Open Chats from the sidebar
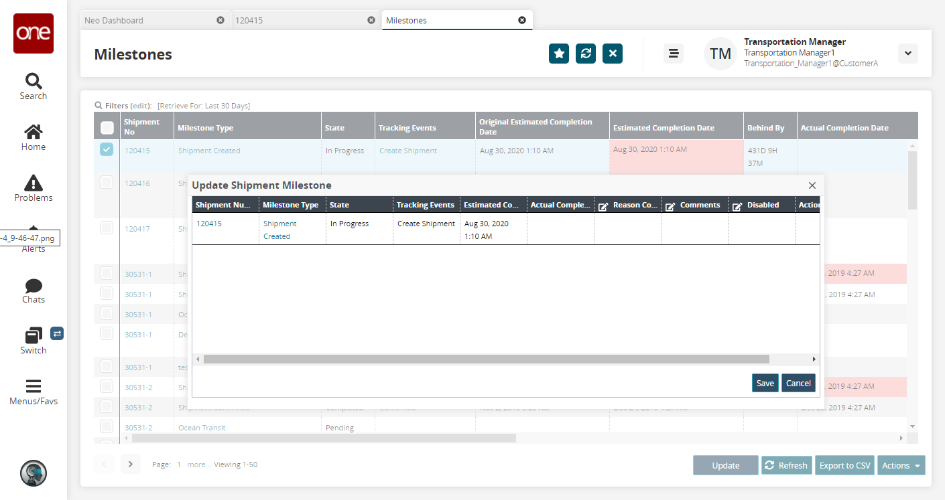 [x=33, y=286]
